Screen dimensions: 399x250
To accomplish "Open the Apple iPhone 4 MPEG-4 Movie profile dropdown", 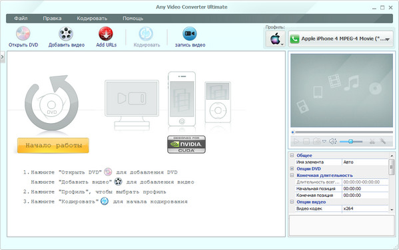I will (x=341, y=39).
